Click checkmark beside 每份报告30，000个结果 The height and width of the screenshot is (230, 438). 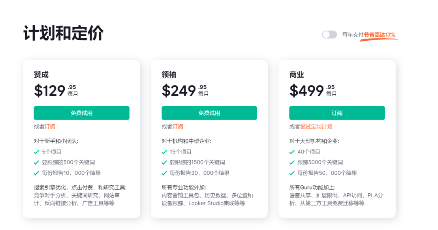[164, 173]
